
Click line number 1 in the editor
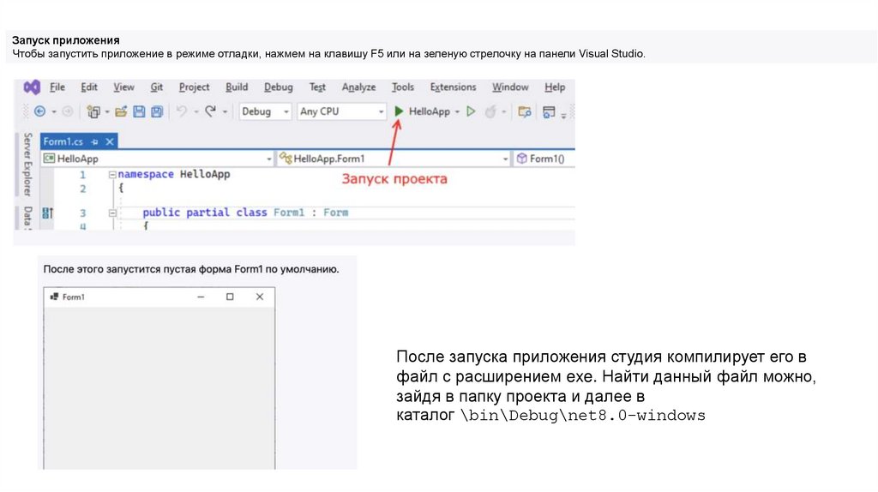click(x=82, y=175)
